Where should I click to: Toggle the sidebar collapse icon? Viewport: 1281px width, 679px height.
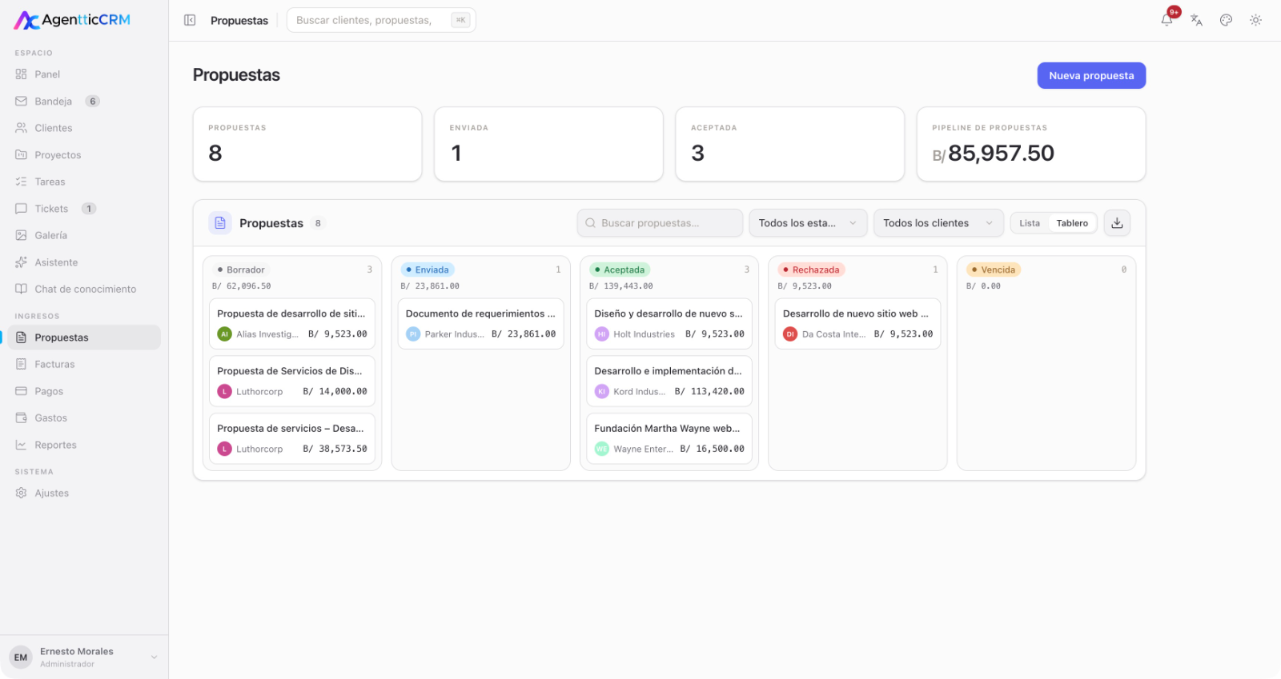(x=190, y=20)
